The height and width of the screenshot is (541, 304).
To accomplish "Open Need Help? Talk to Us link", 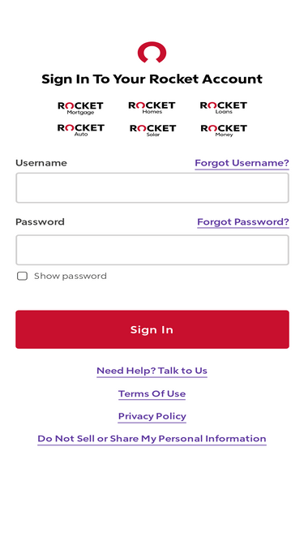I will (x=152, y=371).
